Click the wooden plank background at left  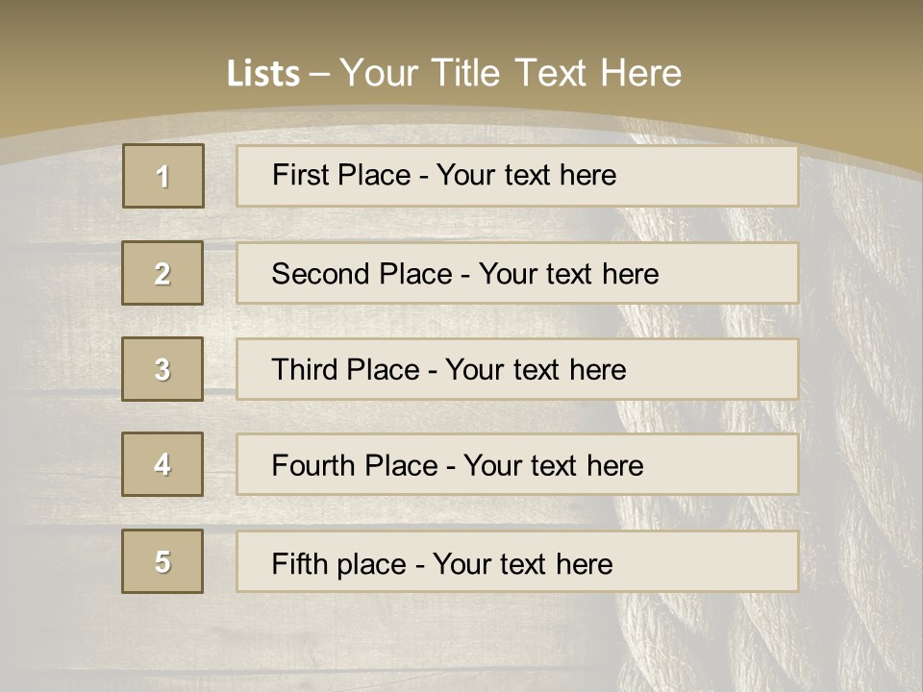coord(58,384)
